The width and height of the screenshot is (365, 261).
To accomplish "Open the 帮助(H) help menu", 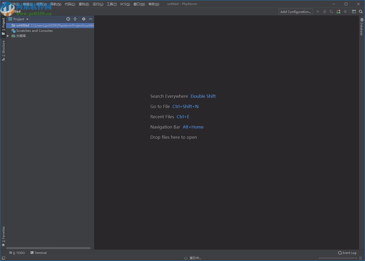I will pos(154,4).
